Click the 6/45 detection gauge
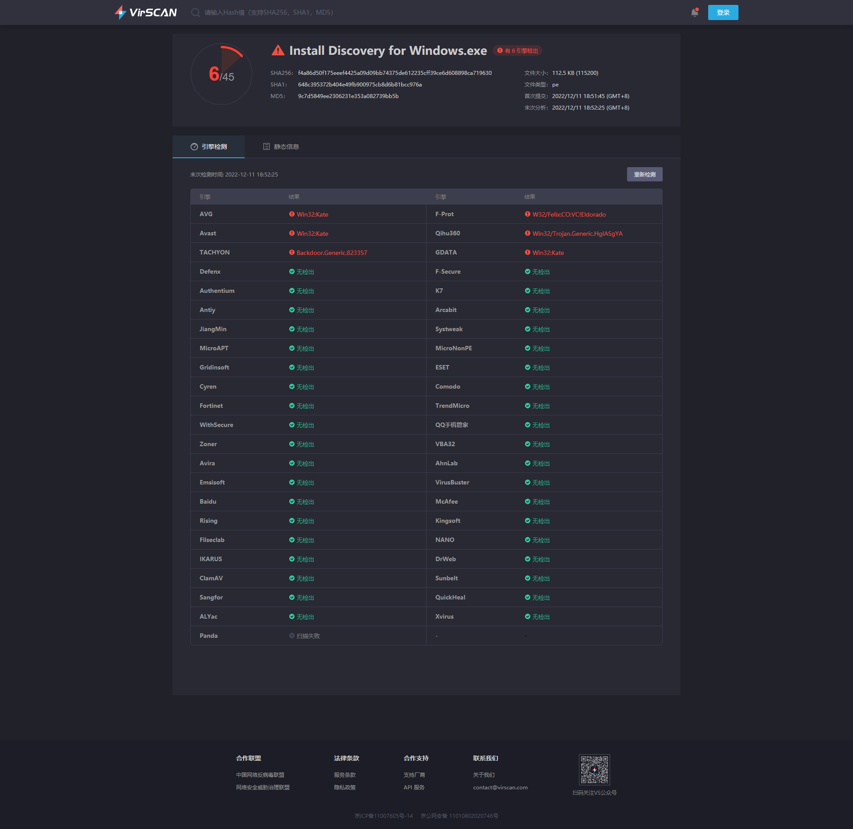853x829 pixels. [221, 74]
